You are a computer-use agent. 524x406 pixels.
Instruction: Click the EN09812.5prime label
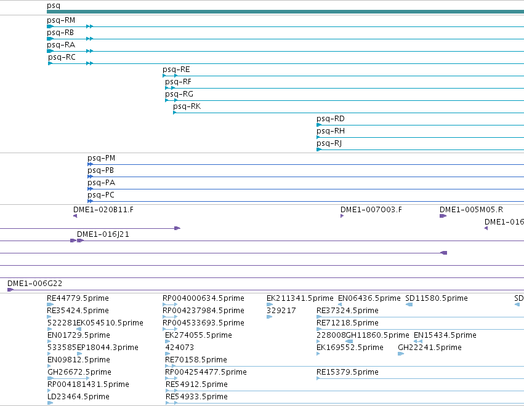click(x=79, y=360)
